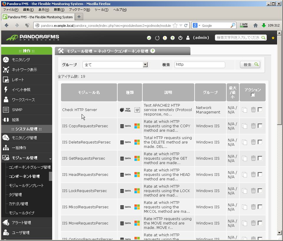Screen dimensions: 283x241
Task: Reload the page with the address bar reload icon
Action: 186,25
